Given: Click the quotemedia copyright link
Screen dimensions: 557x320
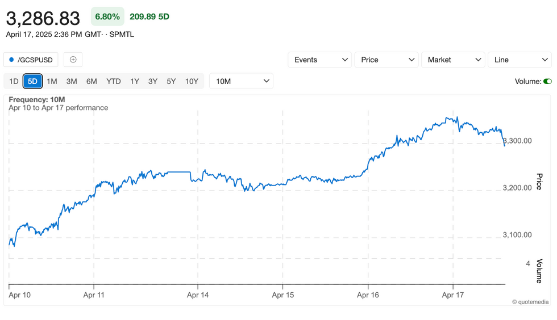Looking at the screenshot, I should 531,302.
